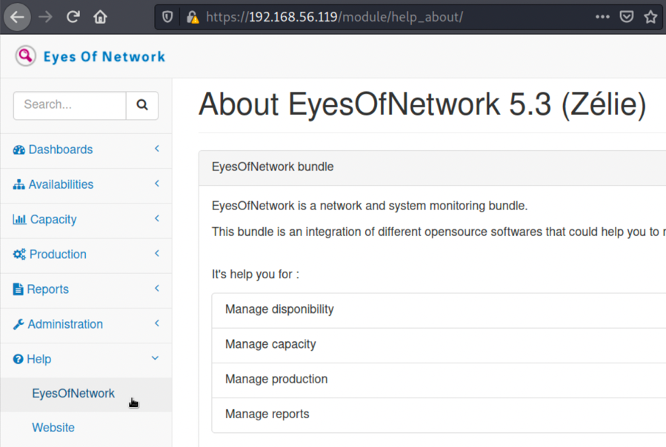Show insecure connection padlock warning info
This screenshot has width=666, height=447.
[x=193, y=17]
